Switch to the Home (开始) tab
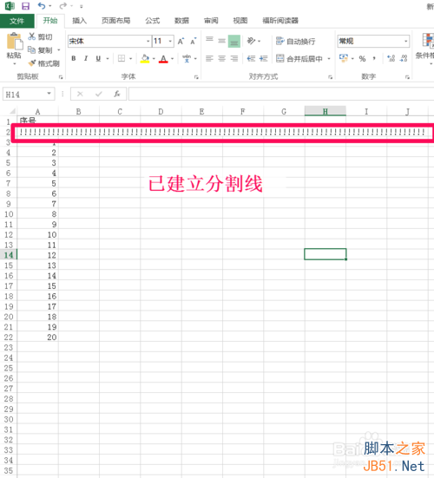The height and width of the screenshot is (478, 434). (x=50, y=21)
